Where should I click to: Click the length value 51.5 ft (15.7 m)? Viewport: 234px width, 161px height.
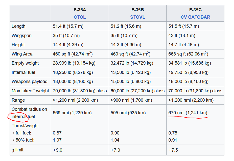tap(184, 26)
